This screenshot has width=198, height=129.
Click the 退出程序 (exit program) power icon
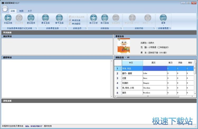(x=31, y=18)
